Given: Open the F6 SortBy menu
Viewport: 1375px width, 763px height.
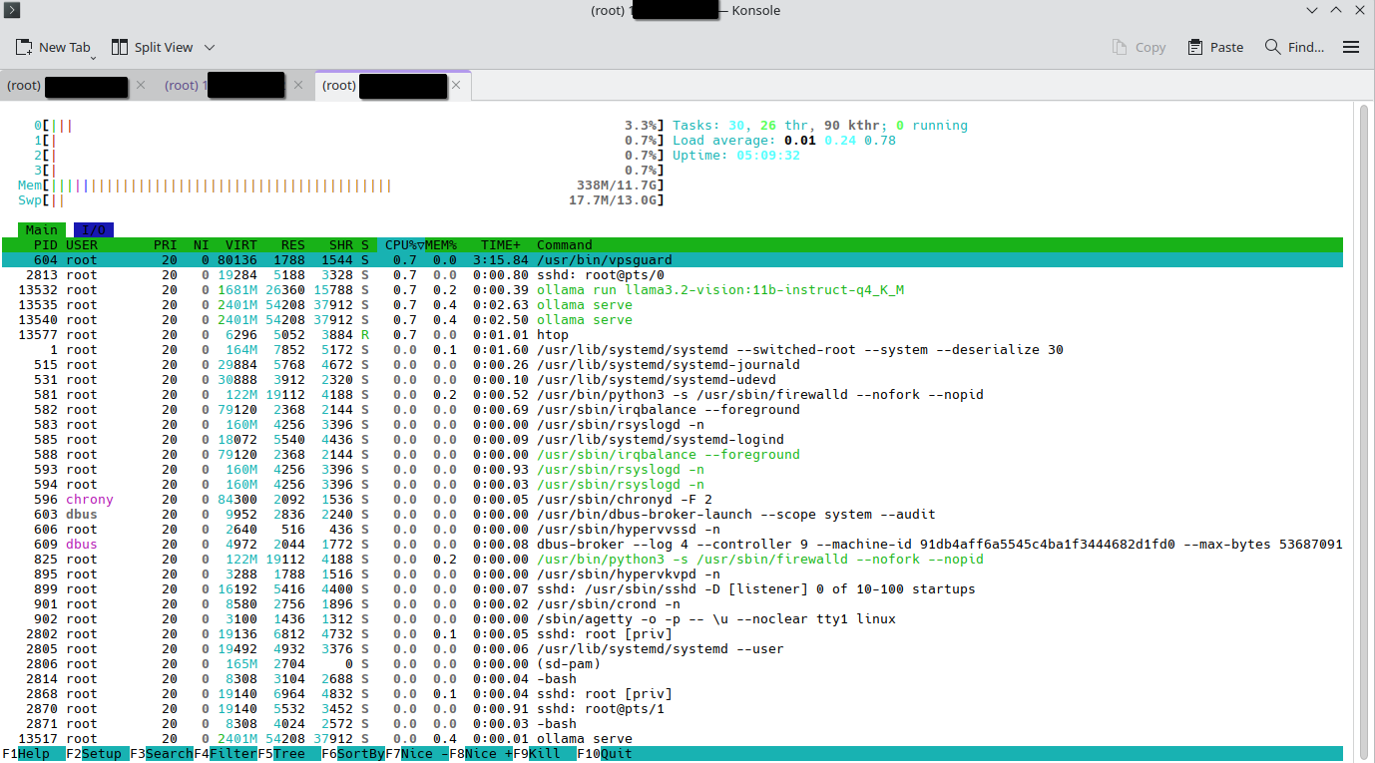Looking at the screenshot, I should point(353,754).
